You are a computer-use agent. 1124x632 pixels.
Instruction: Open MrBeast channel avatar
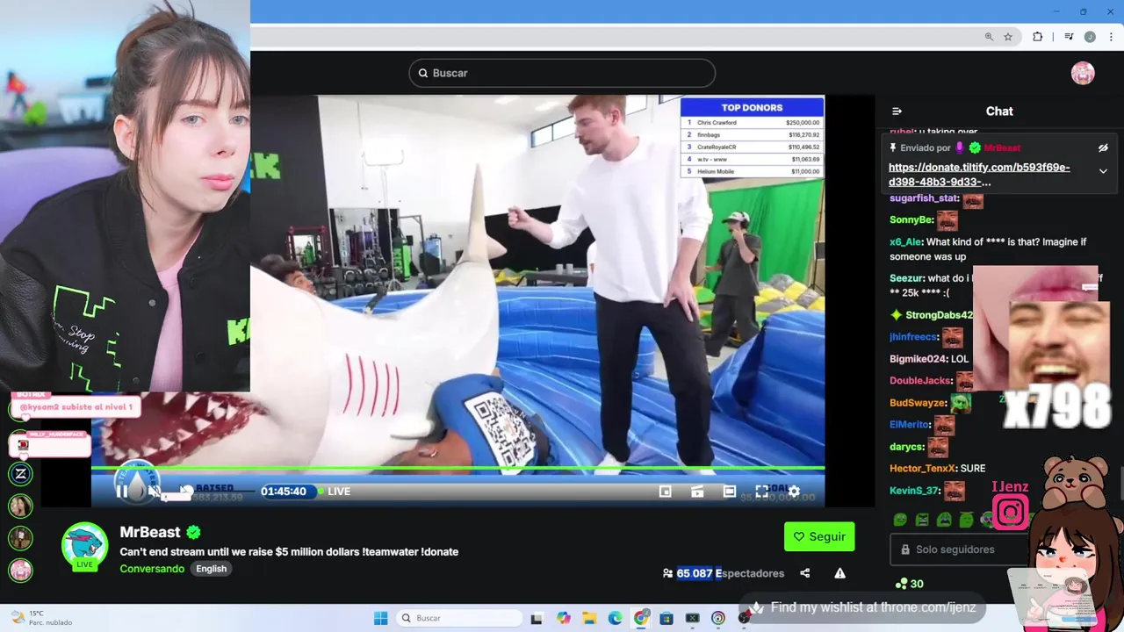(84, 546)
